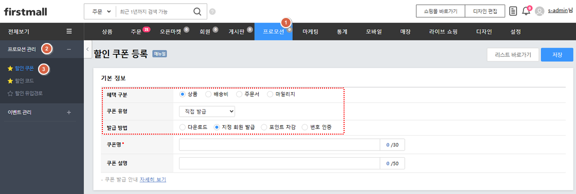Screen dimensions: 576x194
Task: Open the help question mark icon
Action: [x=212, y=12]
